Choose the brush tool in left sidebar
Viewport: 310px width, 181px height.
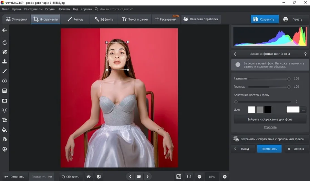pyautogui.click(x=4, y=71)
